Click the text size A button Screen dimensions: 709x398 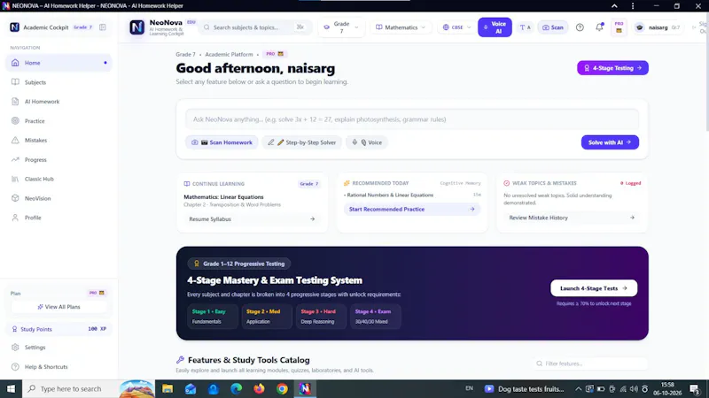coord(525,27)
